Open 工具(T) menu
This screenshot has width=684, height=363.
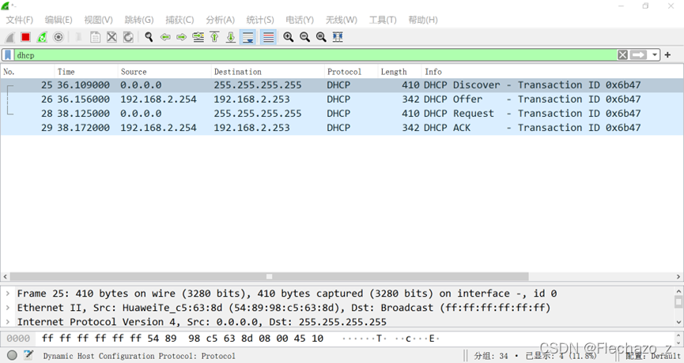click(383, 20)
